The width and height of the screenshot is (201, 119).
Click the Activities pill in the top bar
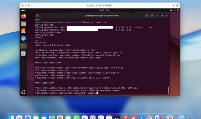(23, 10)
